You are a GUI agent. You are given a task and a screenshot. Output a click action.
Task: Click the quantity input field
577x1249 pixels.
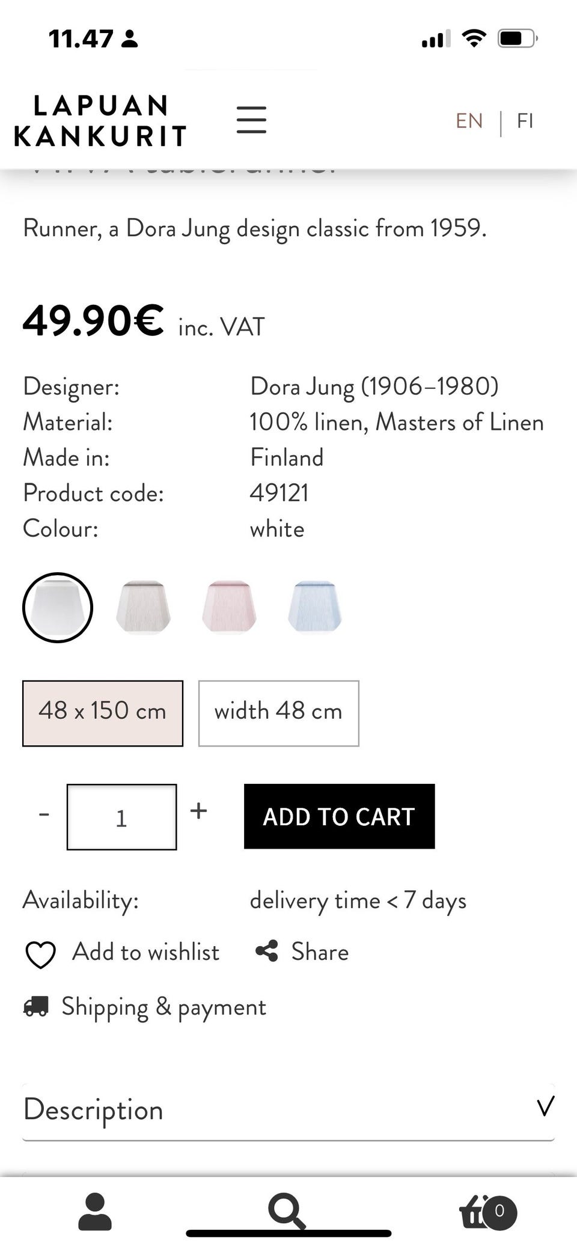tap(121, 817)
